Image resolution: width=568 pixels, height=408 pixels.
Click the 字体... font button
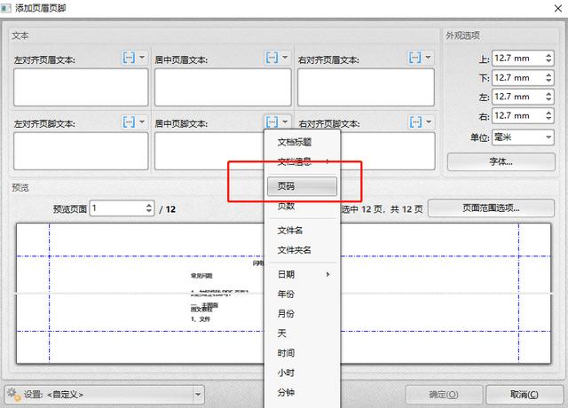coord(501,161)
